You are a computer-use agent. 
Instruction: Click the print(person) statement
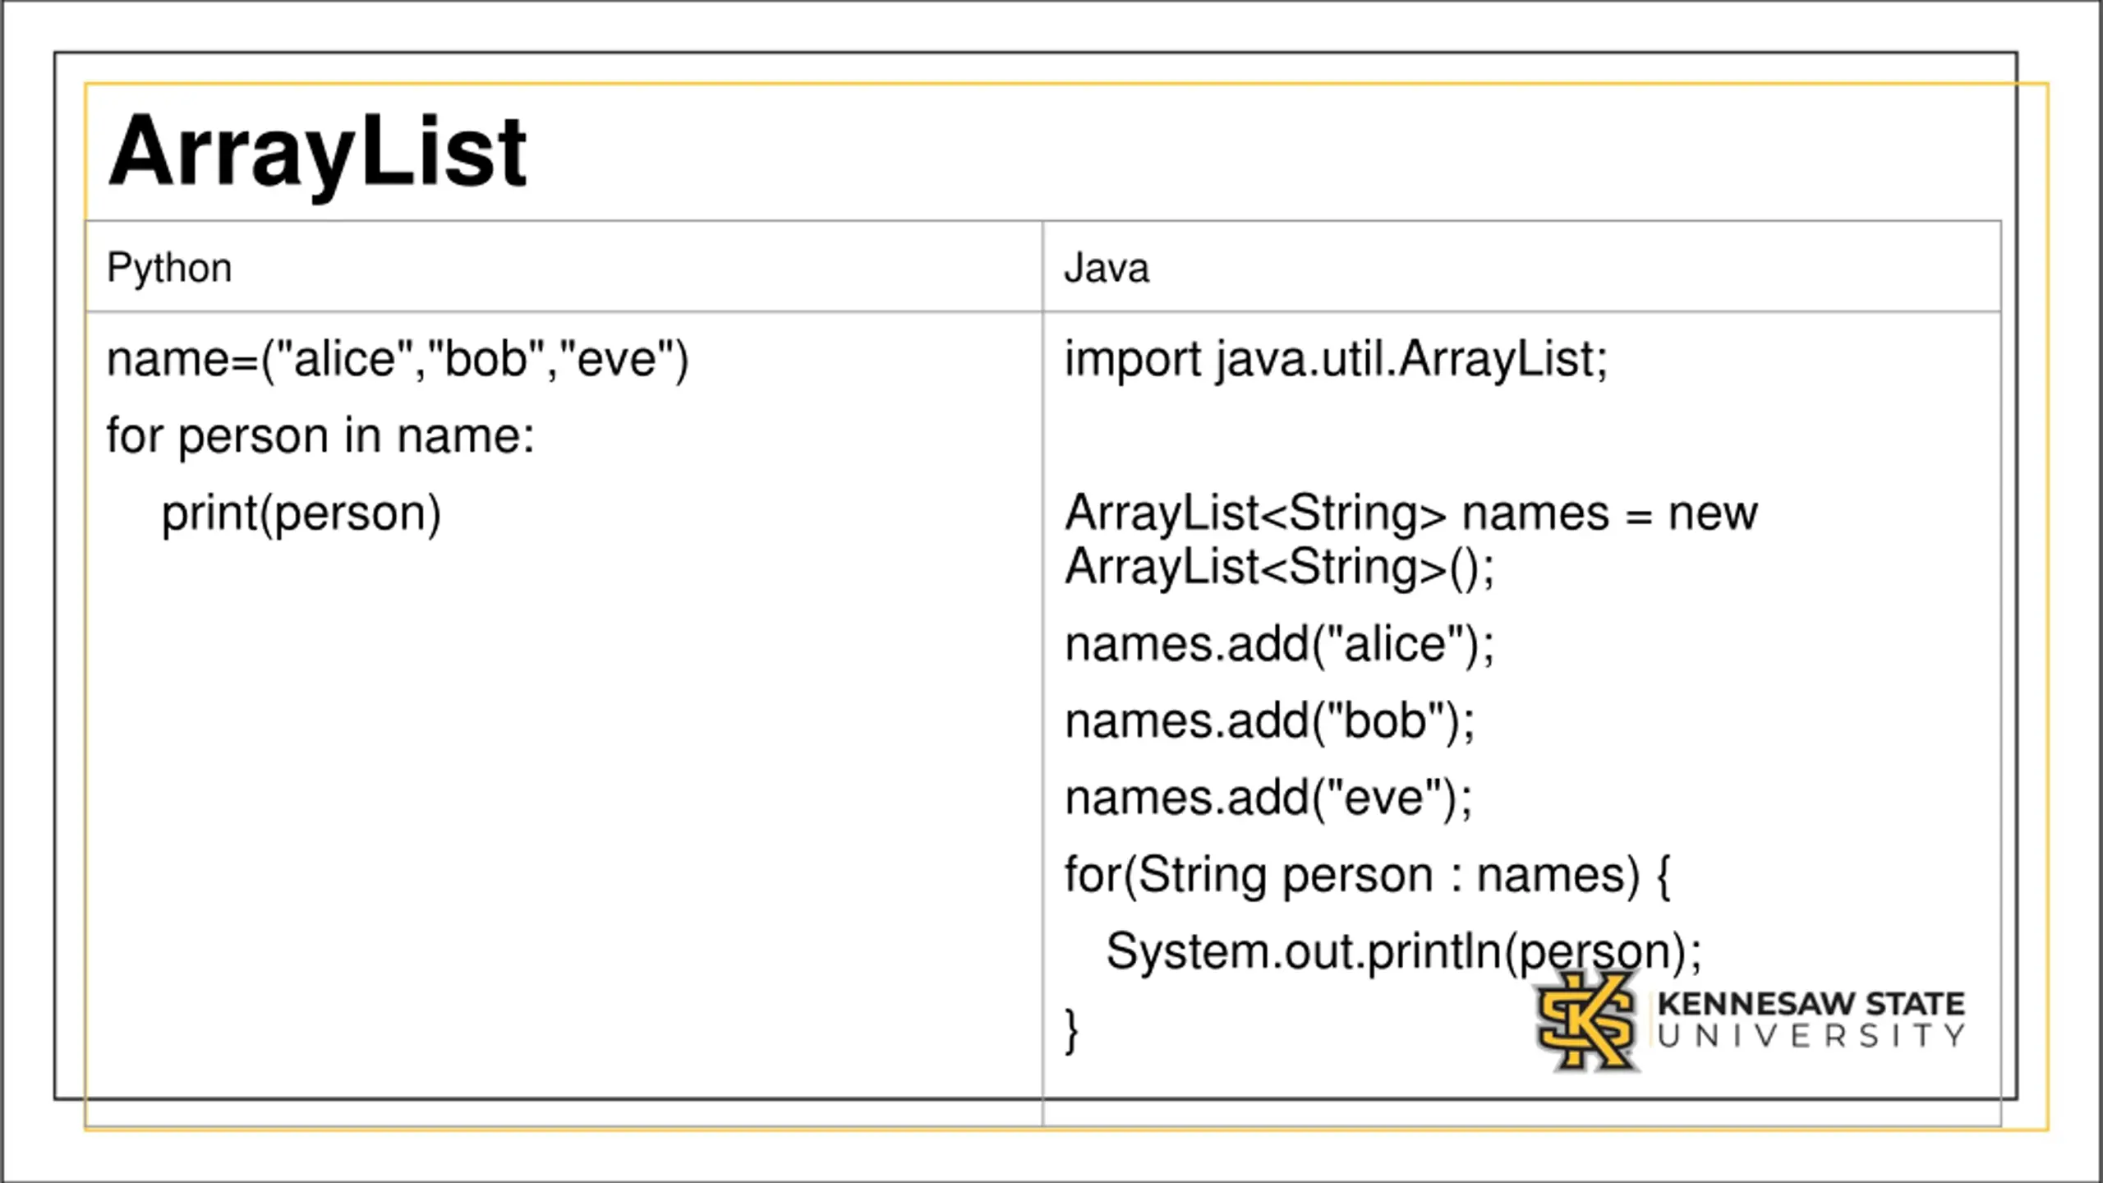click(x=301, y=514)
